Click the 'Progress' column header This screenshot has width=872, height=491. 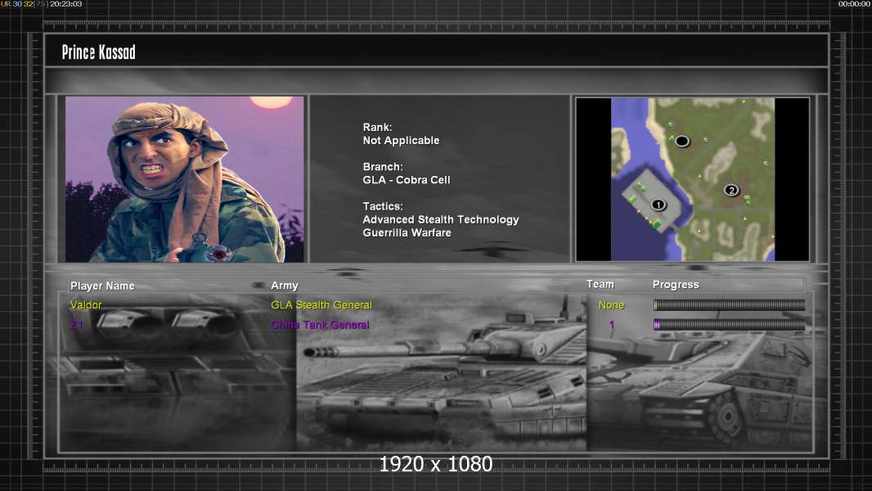(x=676, y=285)
